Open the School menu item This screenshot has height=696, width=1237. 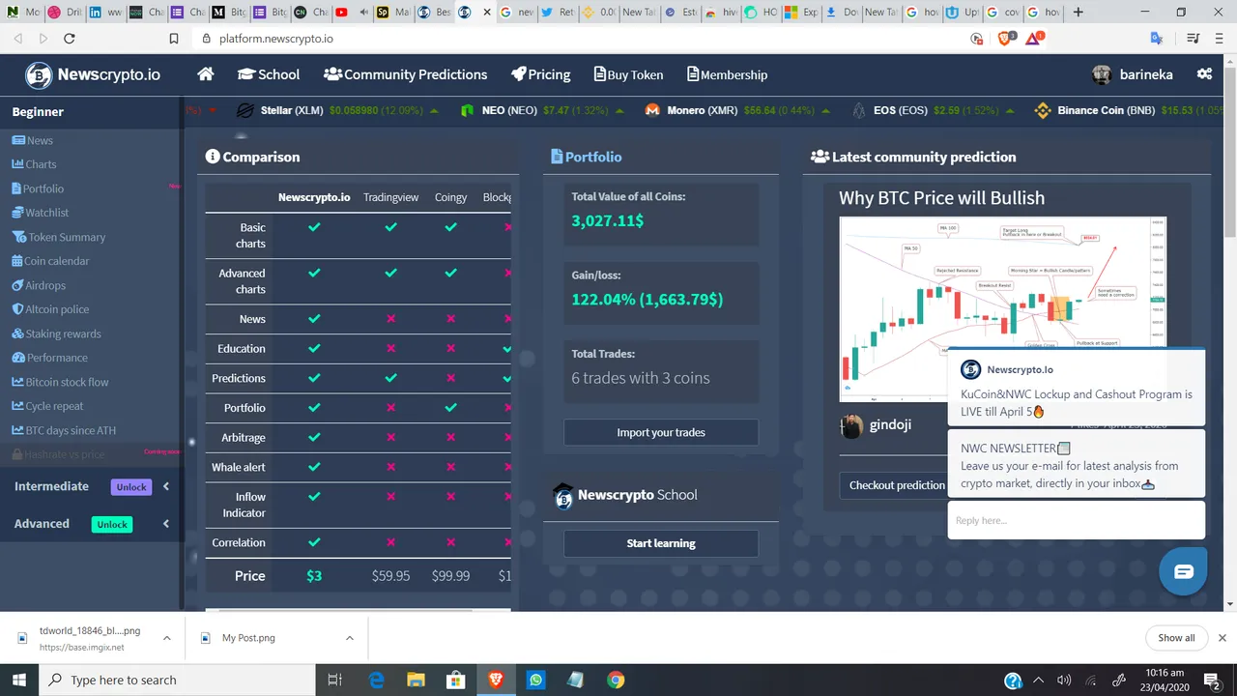(269, 74)
